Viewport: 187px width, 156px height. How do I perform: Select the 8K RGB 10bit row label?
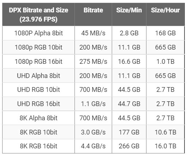(x=38, y=132)
